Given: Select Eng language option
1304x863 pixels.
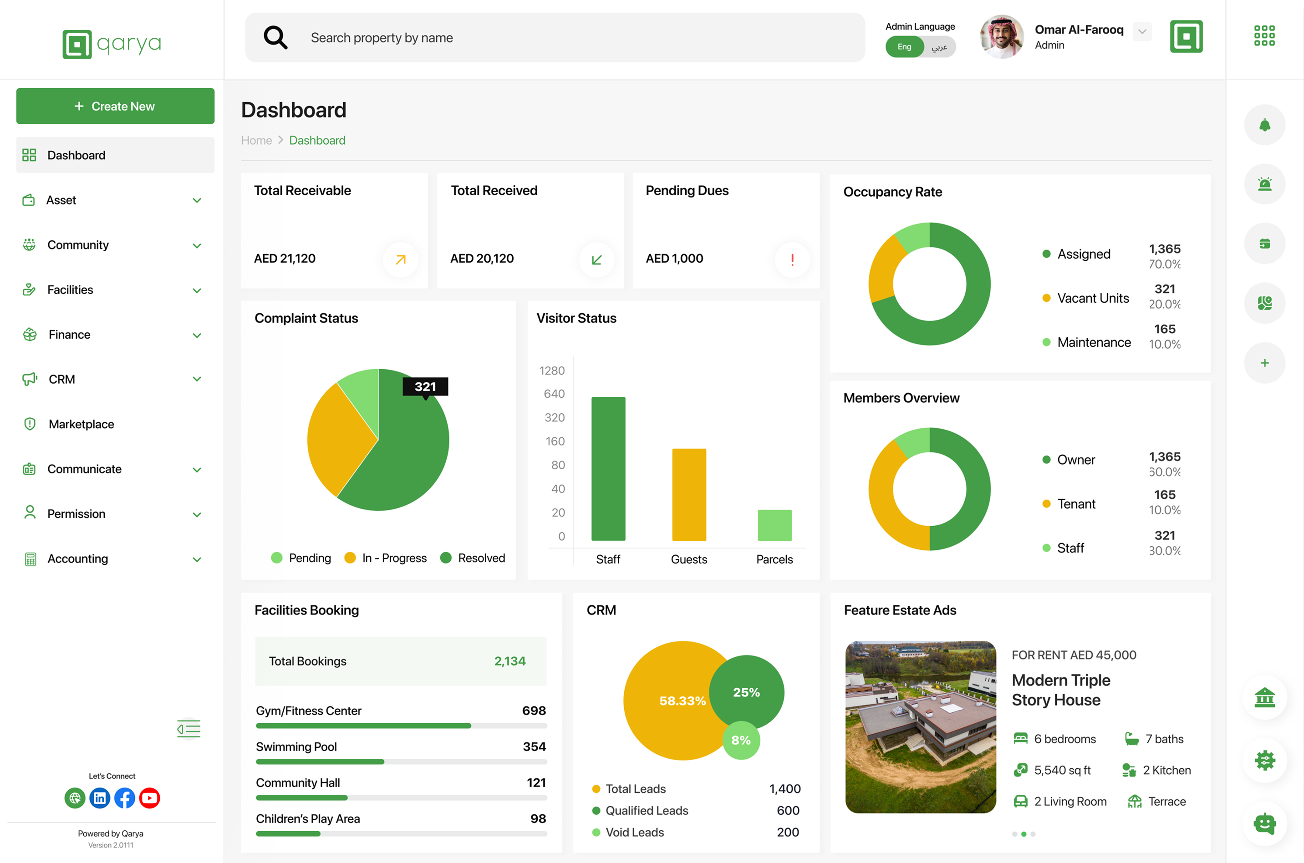Looking at the screenshot, I should [904, 47].
